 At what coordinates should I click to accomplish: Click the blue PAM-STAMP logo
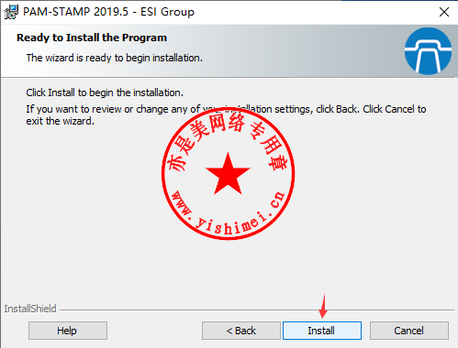428,51
